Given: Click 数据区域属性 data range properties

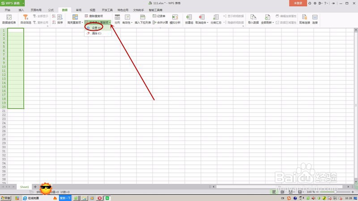Looking at the screenshot, I should click(286, 22).
